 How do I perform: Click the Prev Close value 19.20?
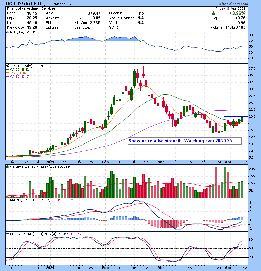click(32, 27)
